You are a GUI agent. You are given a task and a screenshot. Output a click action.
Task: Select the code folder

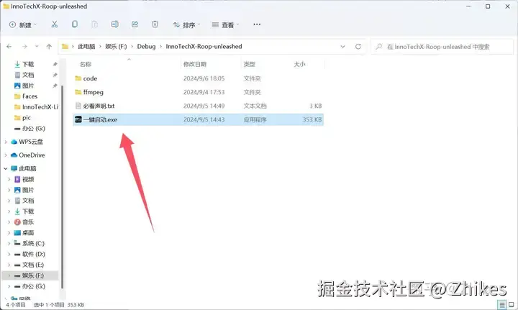pos(199,78)
